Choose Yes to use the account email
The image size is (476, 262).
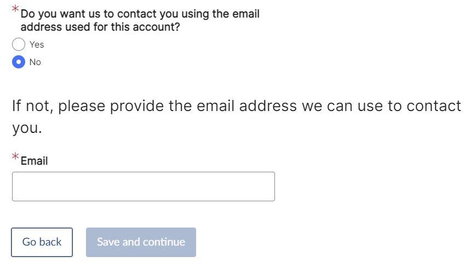point(19,44)
